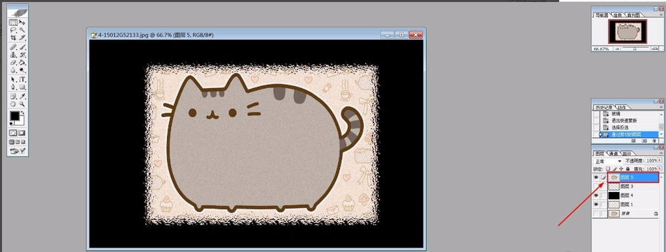Select the Crop tool
This screenshot has width=666, height=252.
tap(13, 37)
